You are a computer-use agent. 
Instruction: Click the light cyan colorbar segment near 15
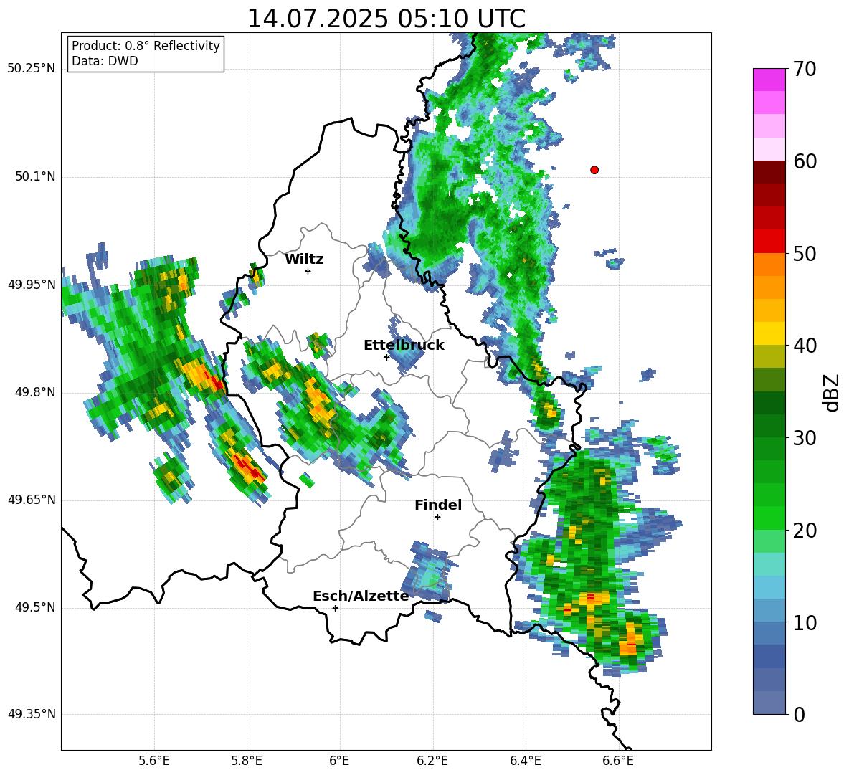click(769, 564)
